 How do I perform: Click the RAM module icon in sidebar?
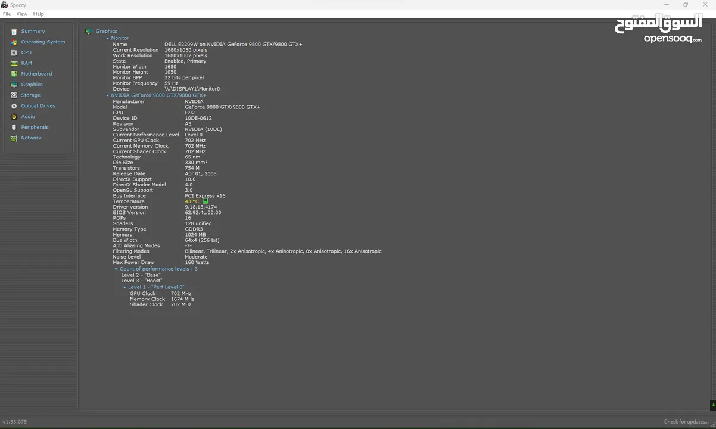14,63
